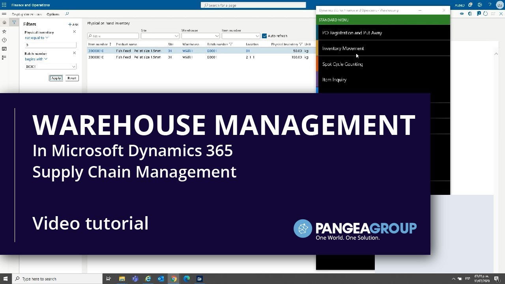Click the action bar search magnifier icon
Image resolution: width=505 pixels, height=284 pixels.
tap(67, 14)
